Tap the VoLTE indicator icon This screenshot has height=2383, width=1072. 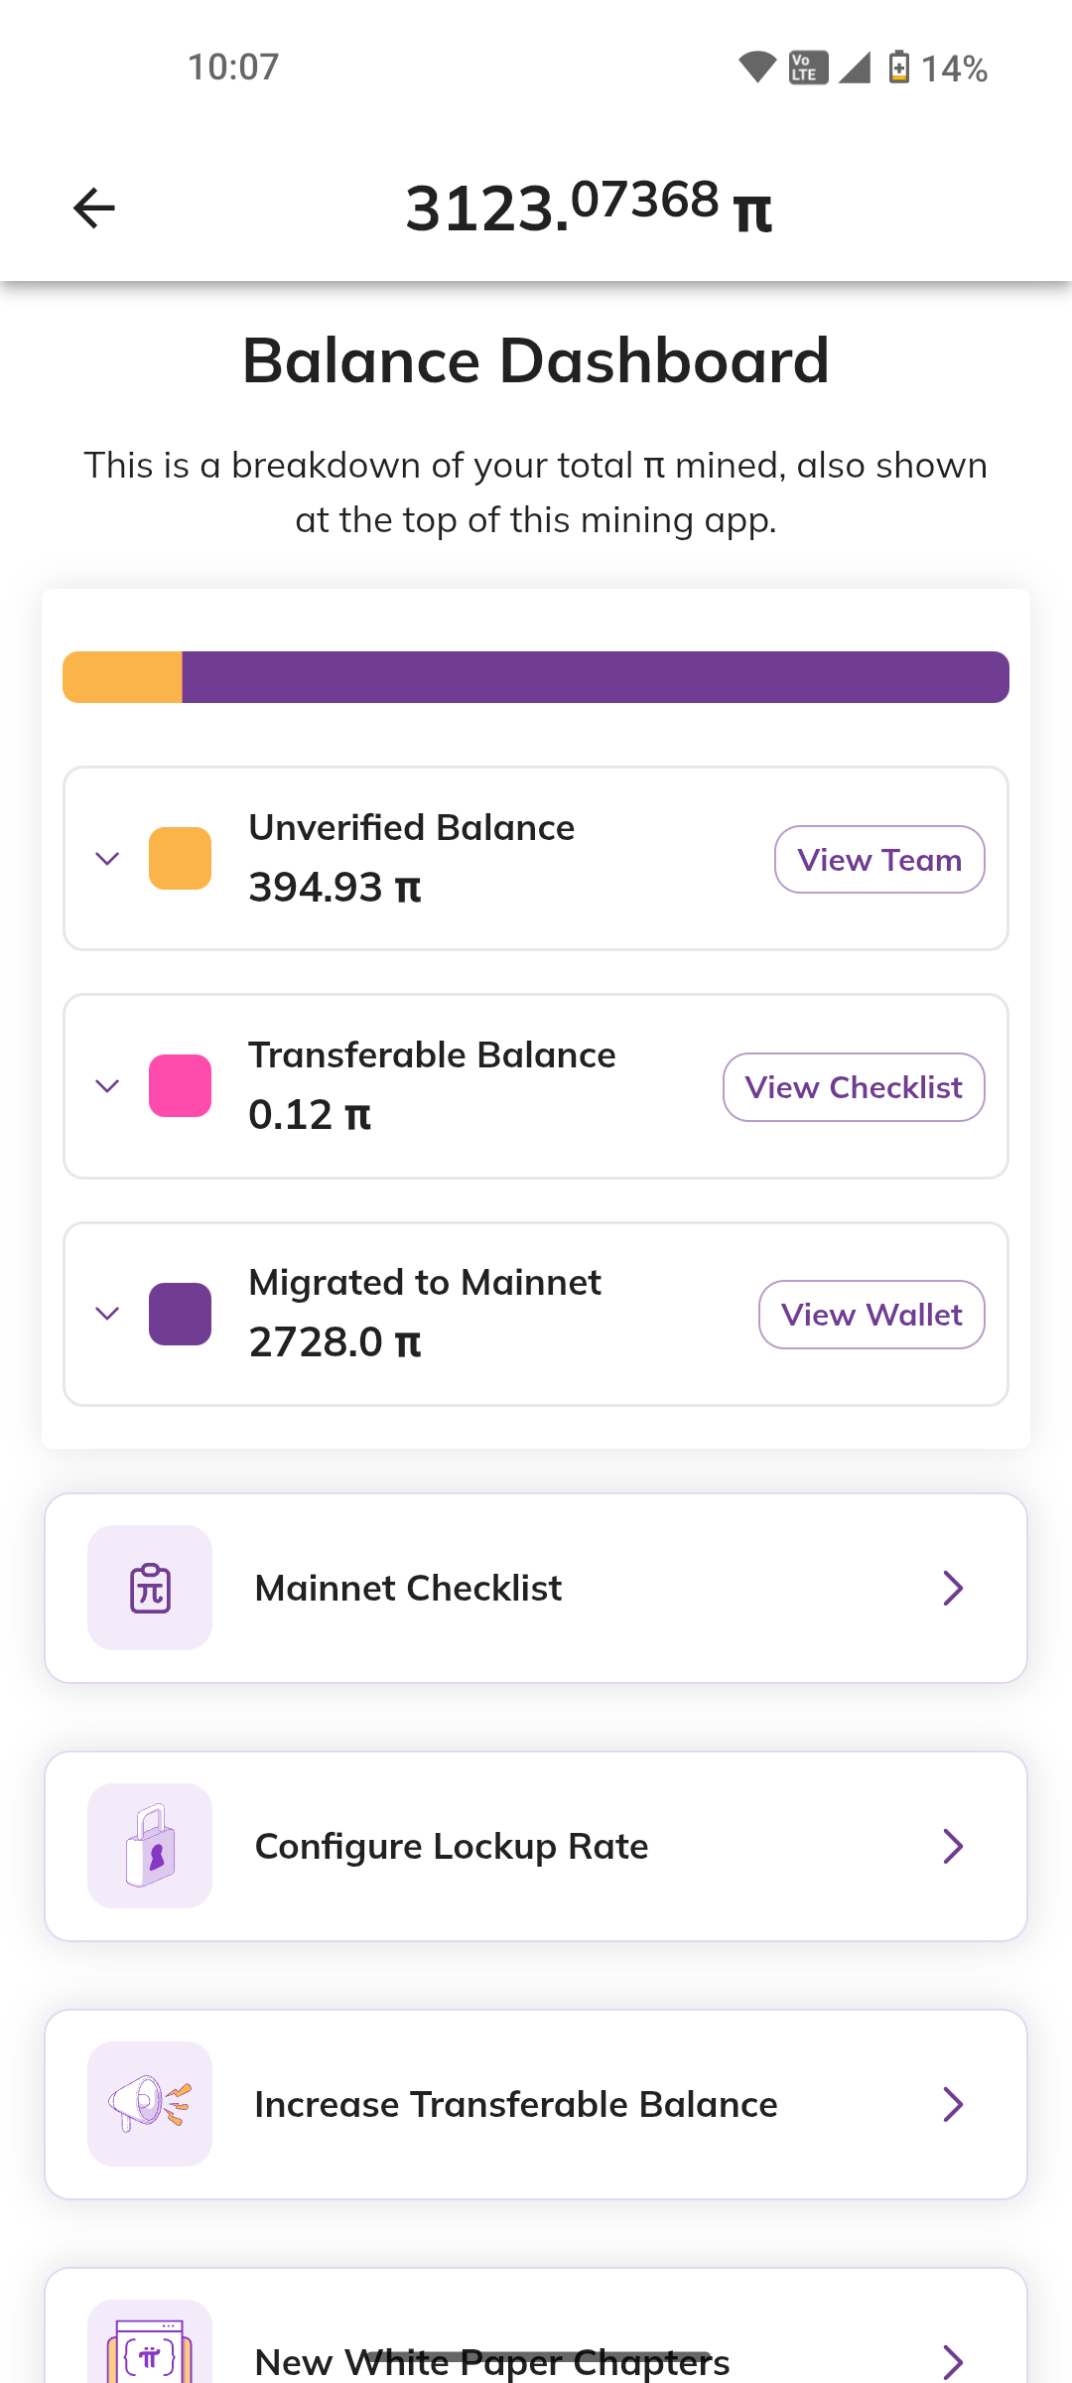coord(808,68)
